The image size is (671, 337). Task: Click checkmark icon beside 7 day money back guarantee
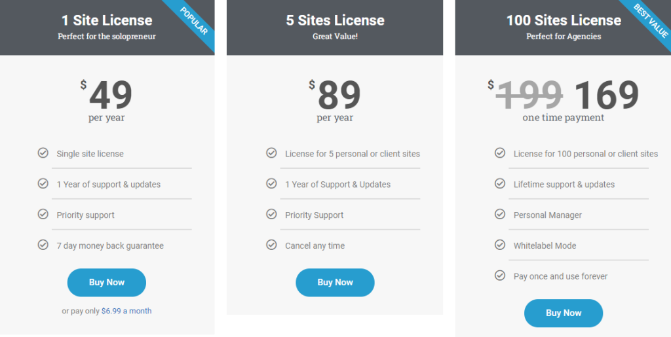click(43, 245)
